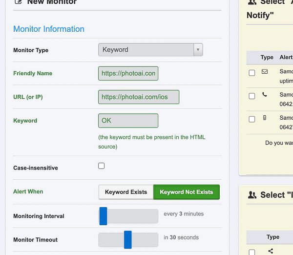
Task: Check the phone alert contact checkbox
Action: pos(252,96)
